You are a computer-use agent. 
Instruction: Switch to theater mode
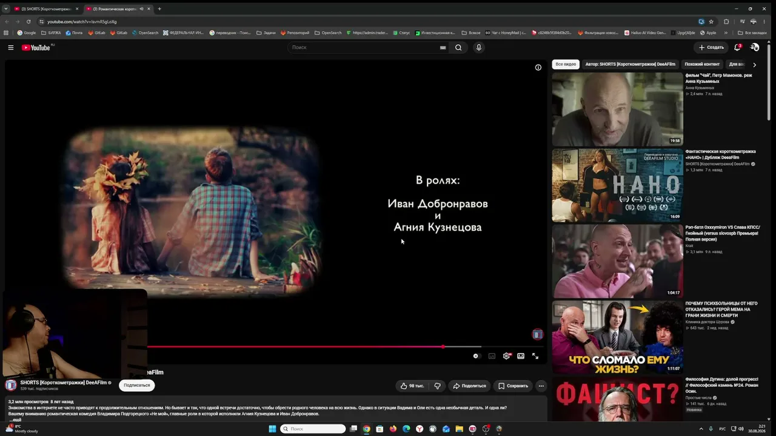click(521, 356)
